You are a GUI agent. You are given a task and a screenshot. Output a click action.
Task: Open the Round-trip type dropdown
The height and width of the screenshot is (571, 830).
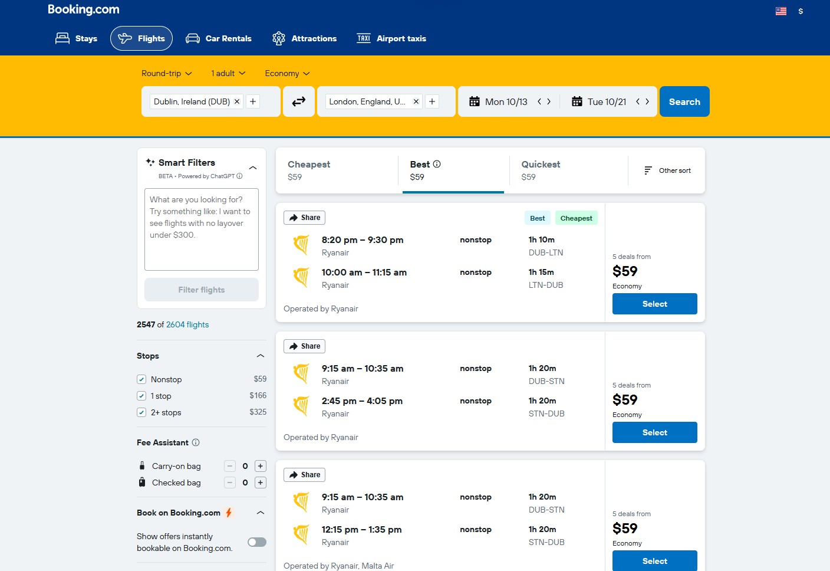[167, 73]
